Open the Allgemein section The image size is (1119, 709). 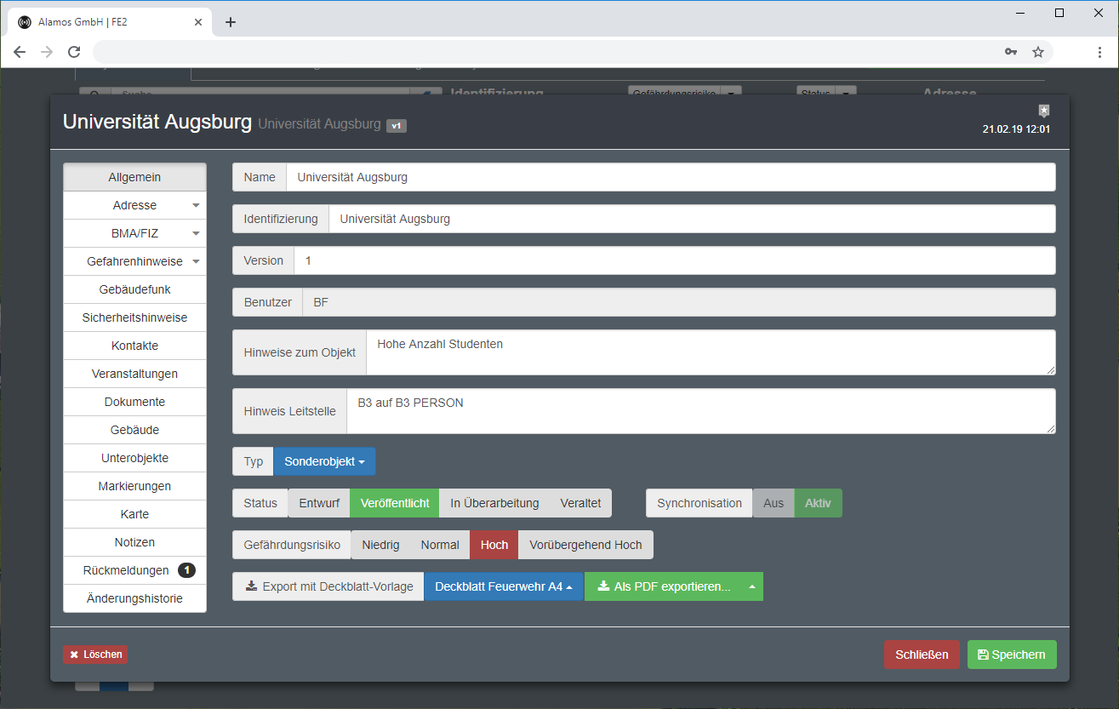(x=134, y=177)
